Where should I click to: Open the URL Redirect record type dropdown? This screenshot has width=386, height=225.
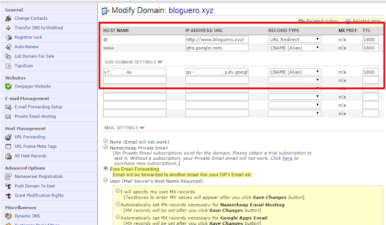294,39
